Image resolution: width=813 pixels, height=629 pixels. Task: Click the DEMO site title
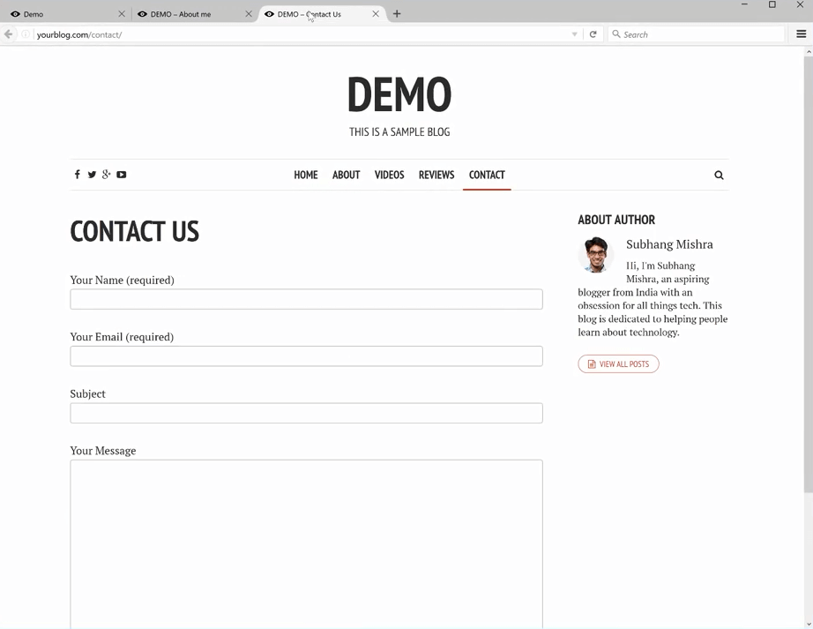(x=399, y=94)
